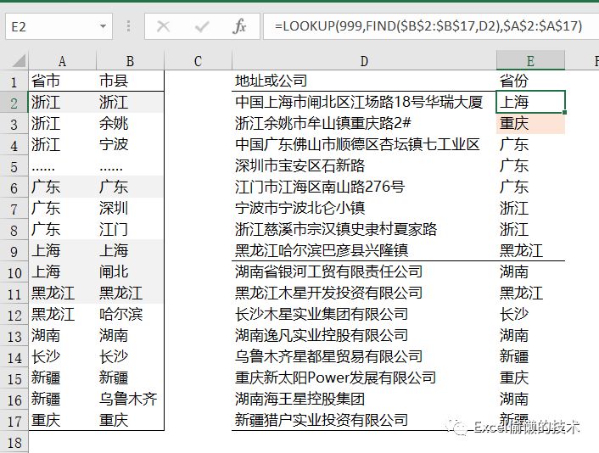Click the Cancel (X) formula bar icon
The width and height of the screenshot is (599, 453).
(x=163, y=26)
